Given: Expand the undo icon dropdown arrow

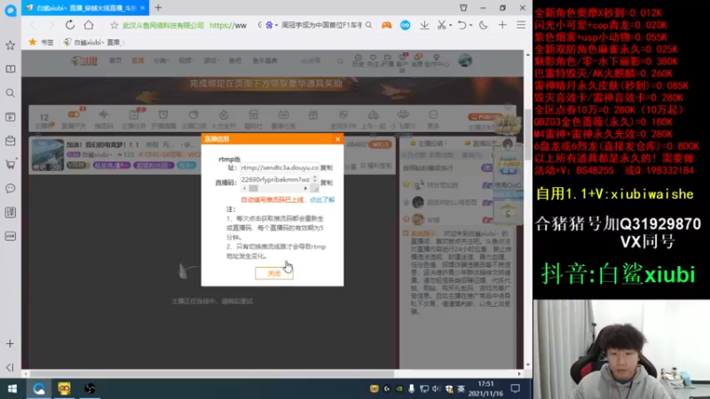Looking at the screenshot, I should [x=470, y=26].
